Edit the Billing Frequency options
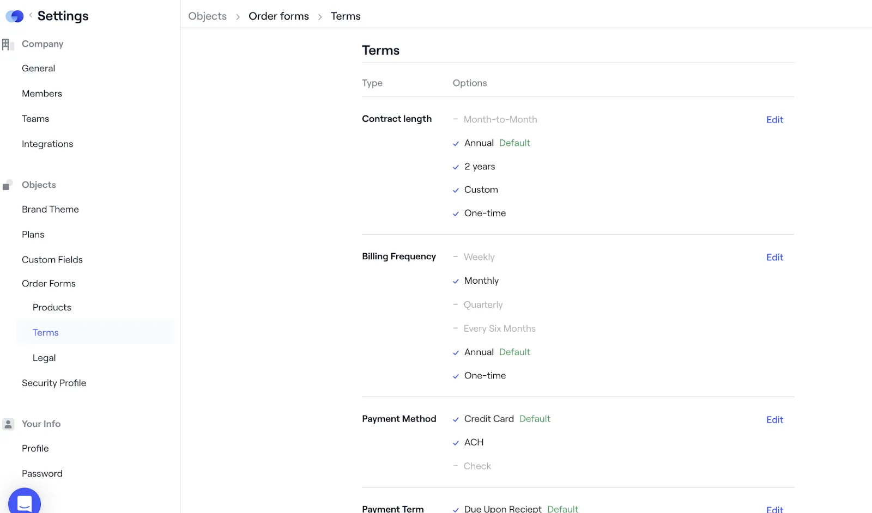 coord(774,258)
